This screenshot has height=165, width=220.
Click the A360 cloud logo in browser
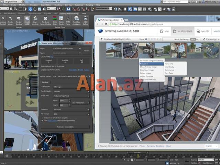[x=100, y=31]
